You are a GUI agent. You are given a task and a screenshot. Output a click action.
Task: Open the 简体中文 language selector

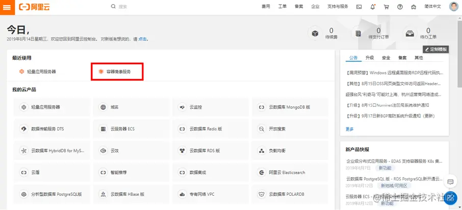click(x=432, y=7)
